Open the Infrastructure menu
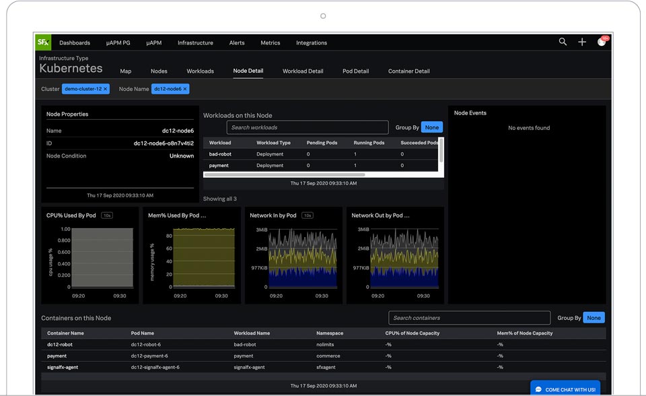 click(195, 43)
